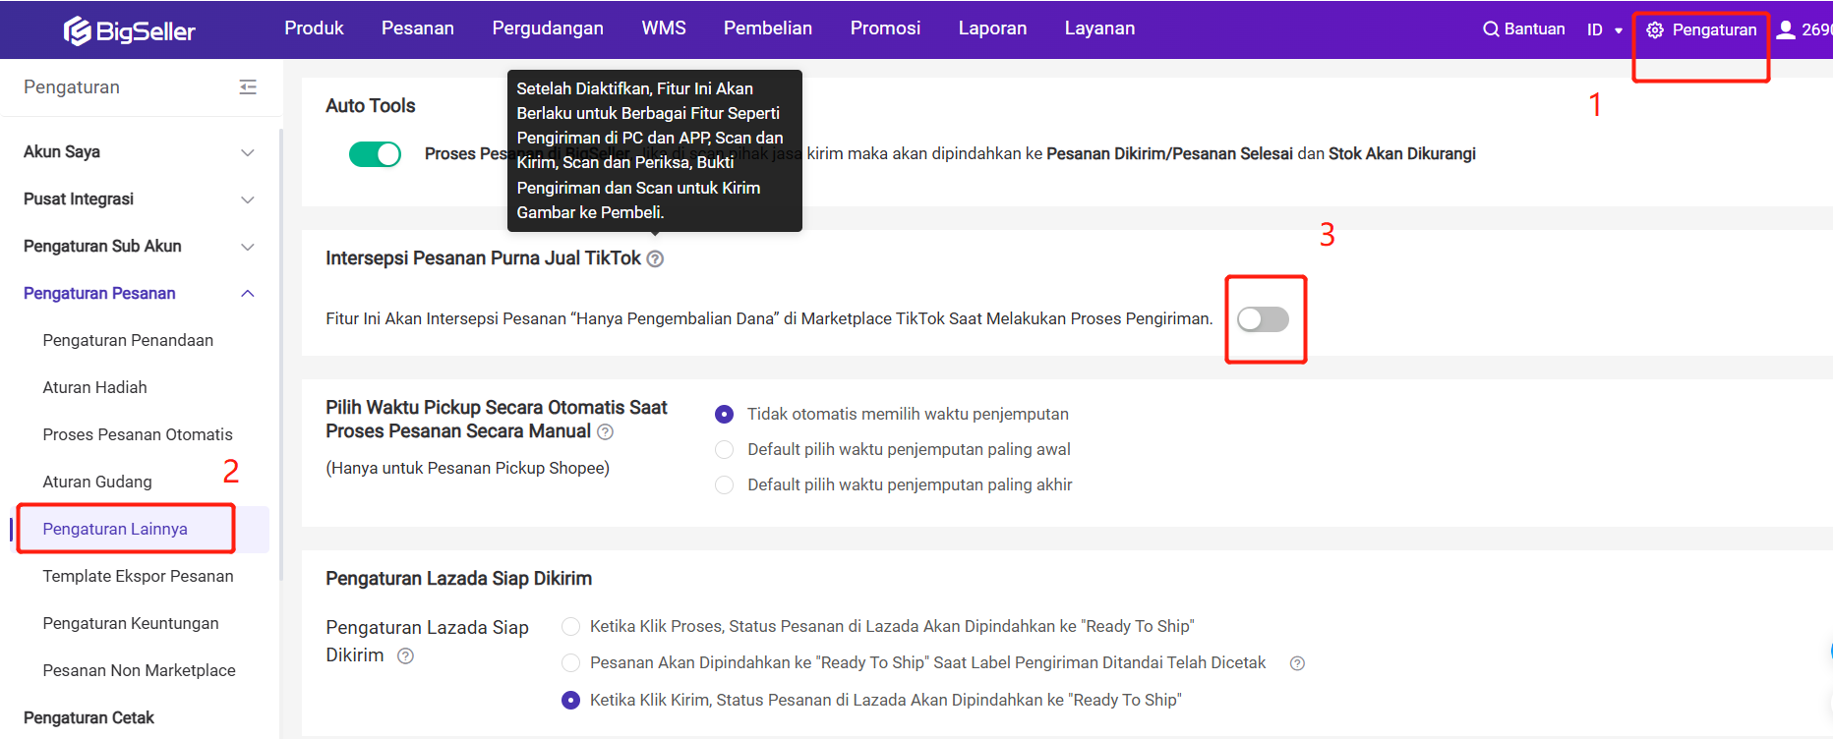Open the user account profile icon
This screenshot has height=739, width=1833.
pyautogui.click(x=1786, y=29)
